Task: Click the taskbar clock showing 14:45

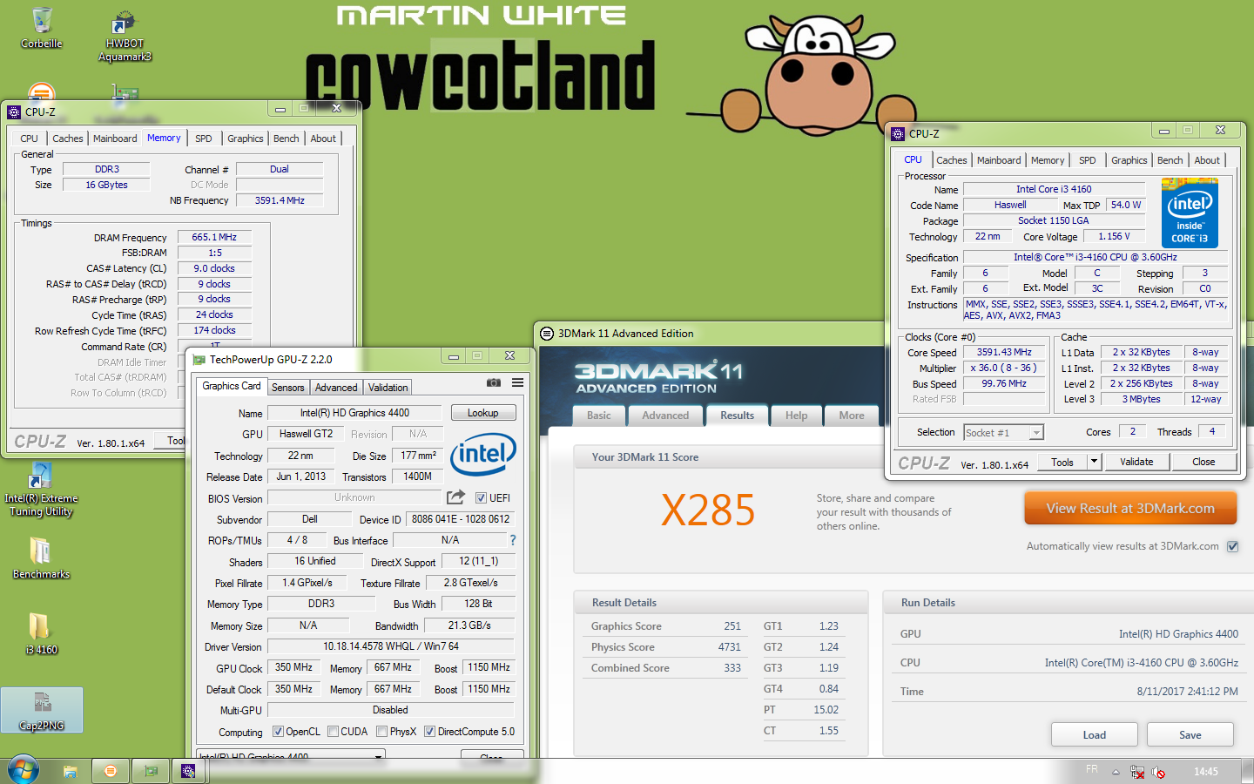Action: point(1206,772)
